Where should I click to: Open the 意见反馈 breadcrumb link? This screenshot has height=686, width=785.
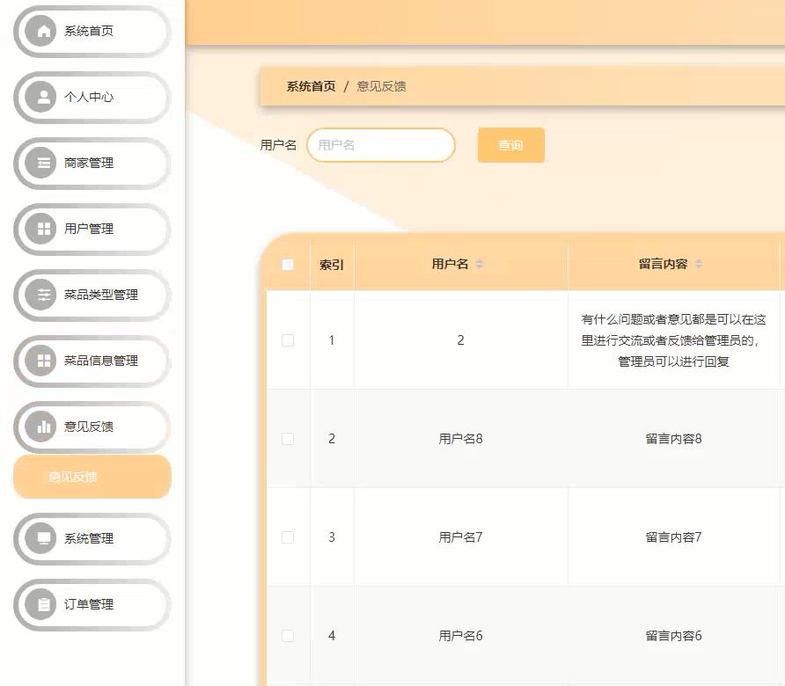click(382, 85)
